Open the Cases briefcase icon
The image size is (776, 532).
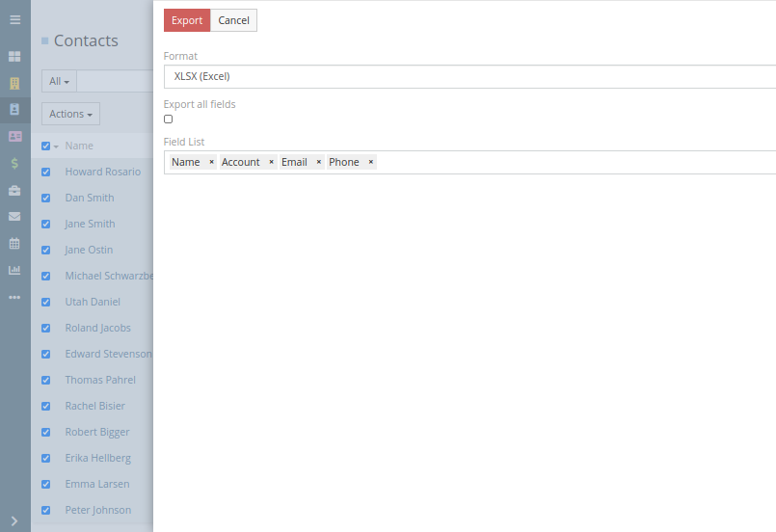[x=14, y=190]
